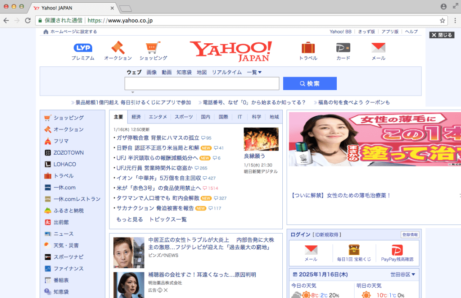461x298 pixels.
Task: Click the sidebar 一休.com icon
Action: tap(48, 187)
